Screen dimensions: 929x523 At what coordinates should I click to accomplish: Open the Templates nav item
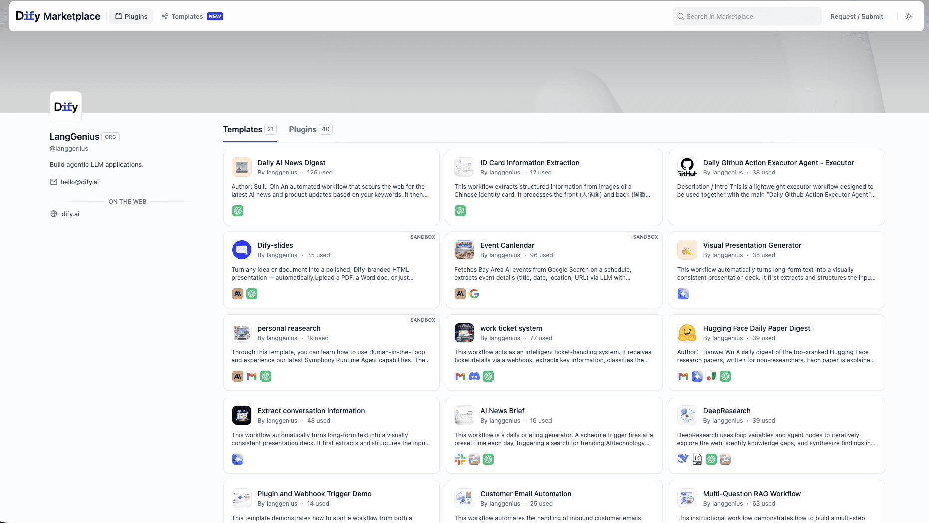192,16
